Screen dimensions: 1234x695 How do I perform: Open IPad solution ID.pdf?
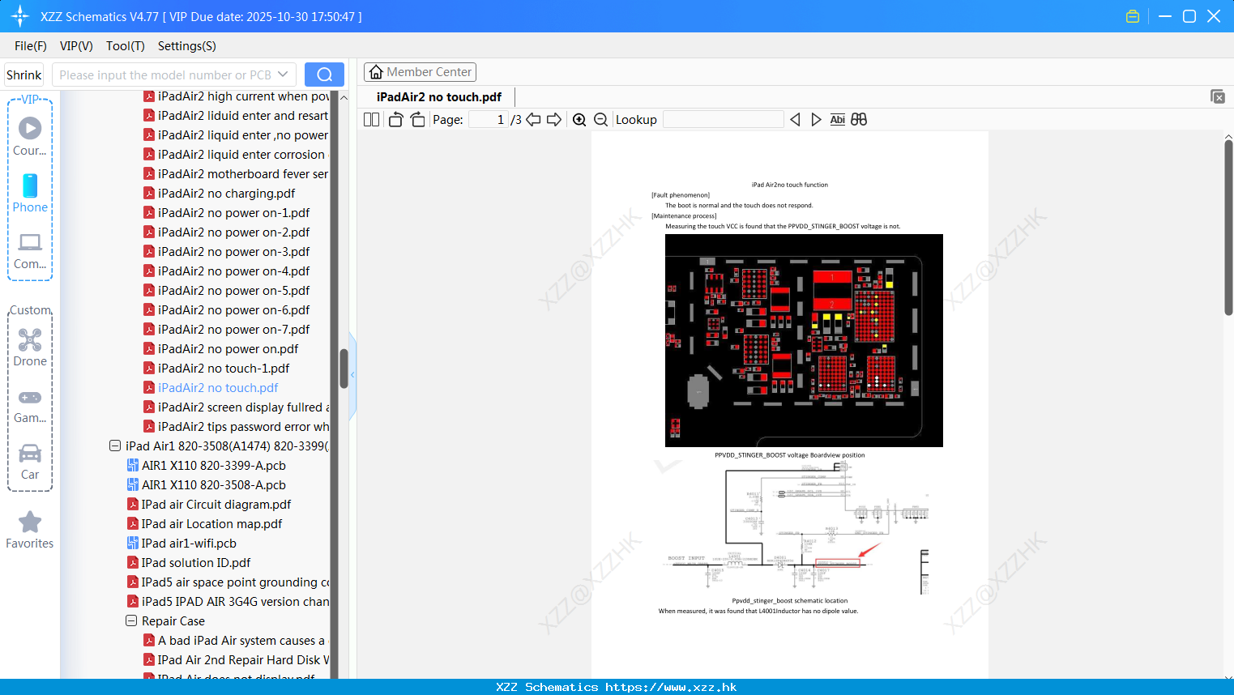196,562
